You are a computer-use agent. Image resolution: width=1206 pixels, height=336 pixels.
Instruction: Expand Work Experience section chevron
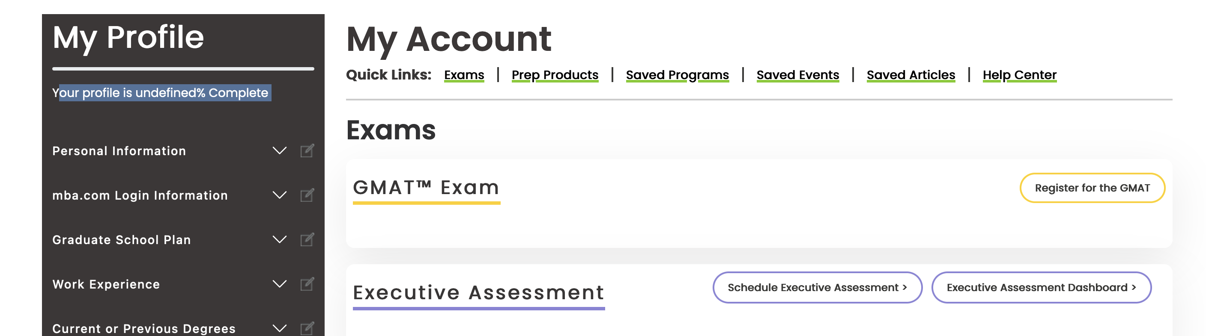click(280, 284)
